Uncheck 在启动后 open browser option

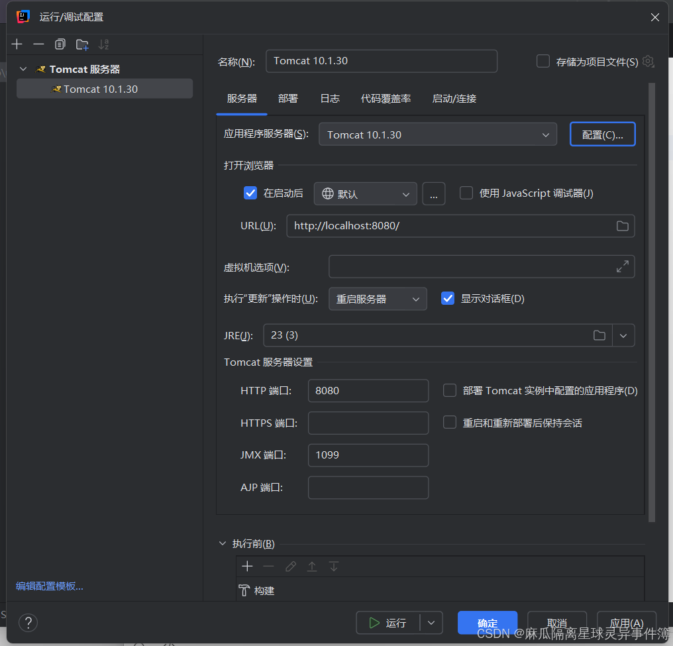point(250,193)
